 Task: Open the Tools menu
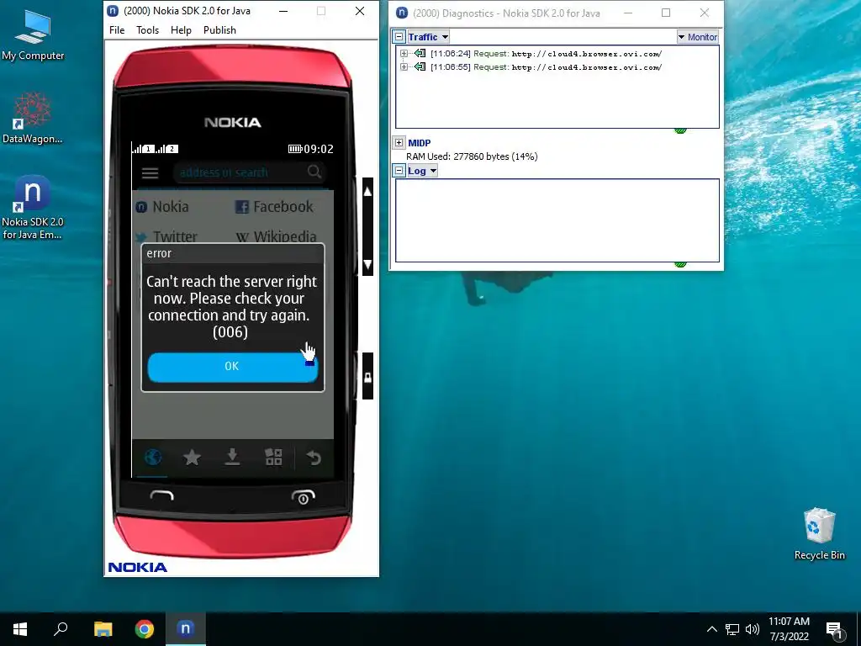147,30
